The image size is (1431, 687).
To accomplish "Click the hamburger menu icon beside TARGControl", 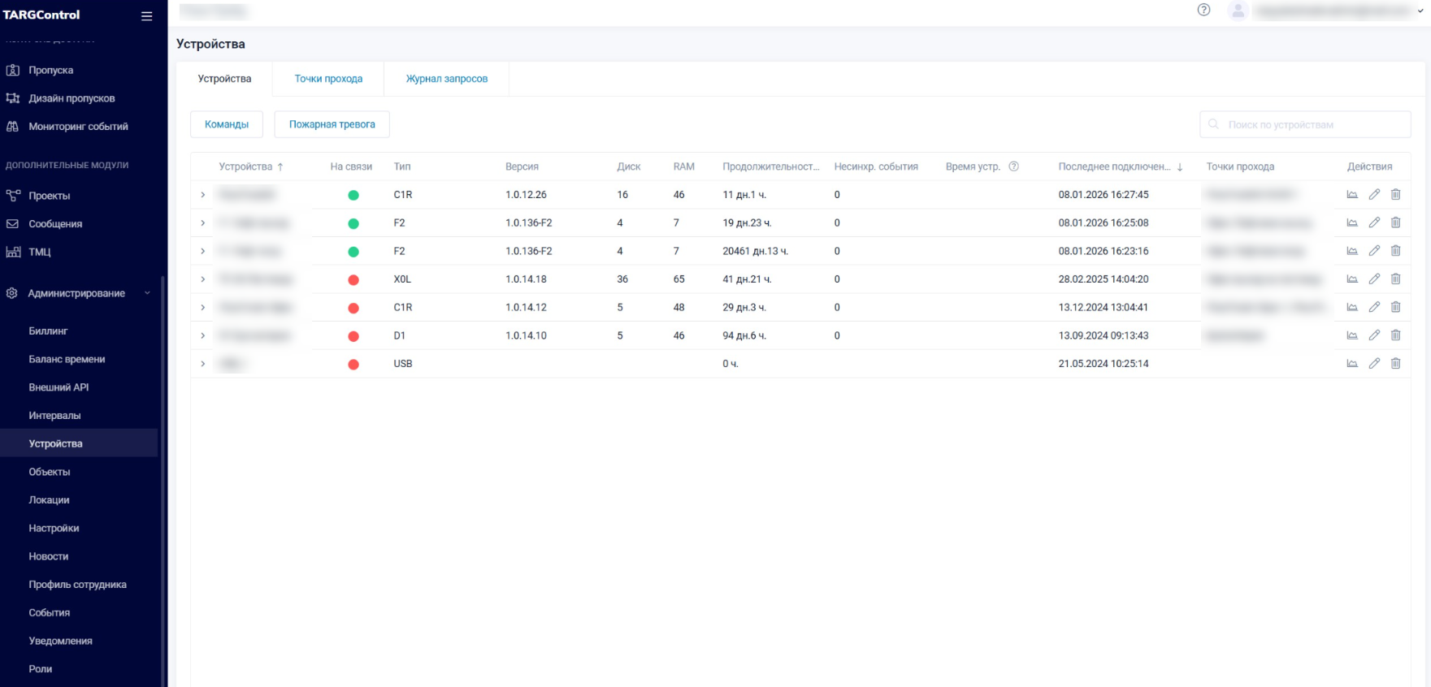I will pyautogui.click(x=146, y=15).
